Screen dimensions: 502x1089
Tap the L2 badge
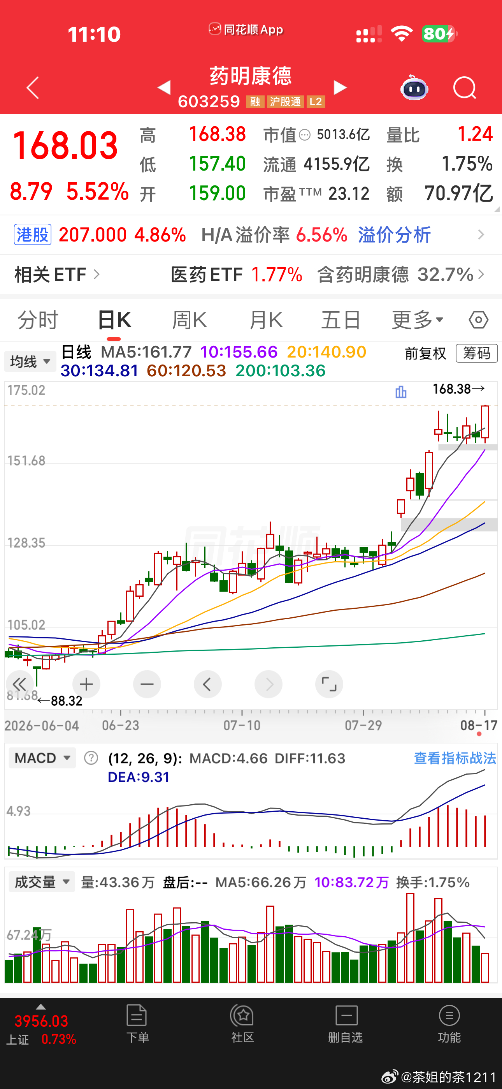(x=316, y=102)
